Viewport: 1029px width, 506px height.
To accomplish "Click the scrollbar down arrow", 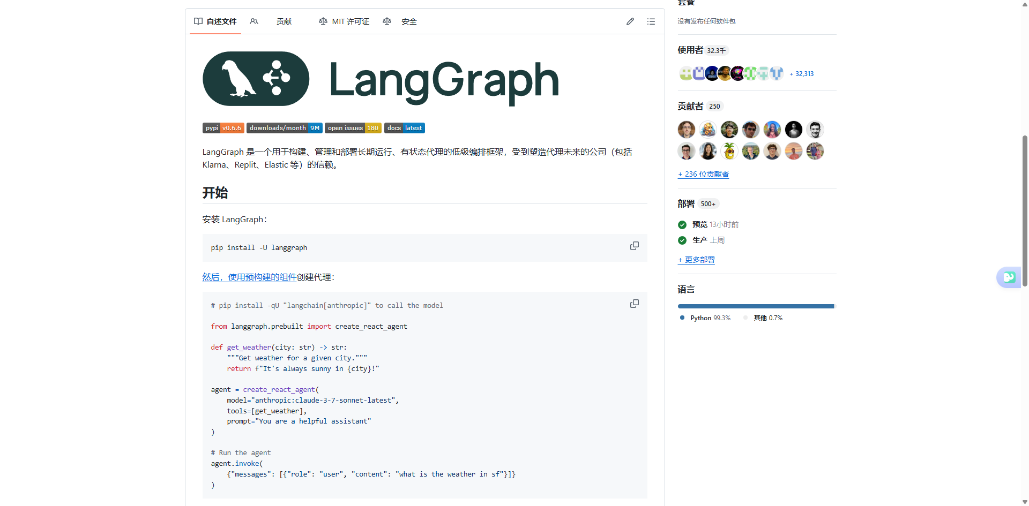I will [x=1025, y=502].
